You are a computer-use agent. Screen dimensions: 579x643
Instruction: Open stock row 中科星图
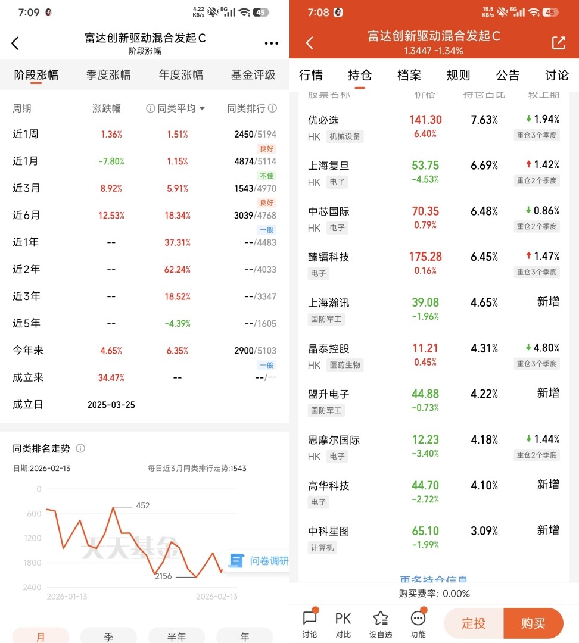[434, 538]
